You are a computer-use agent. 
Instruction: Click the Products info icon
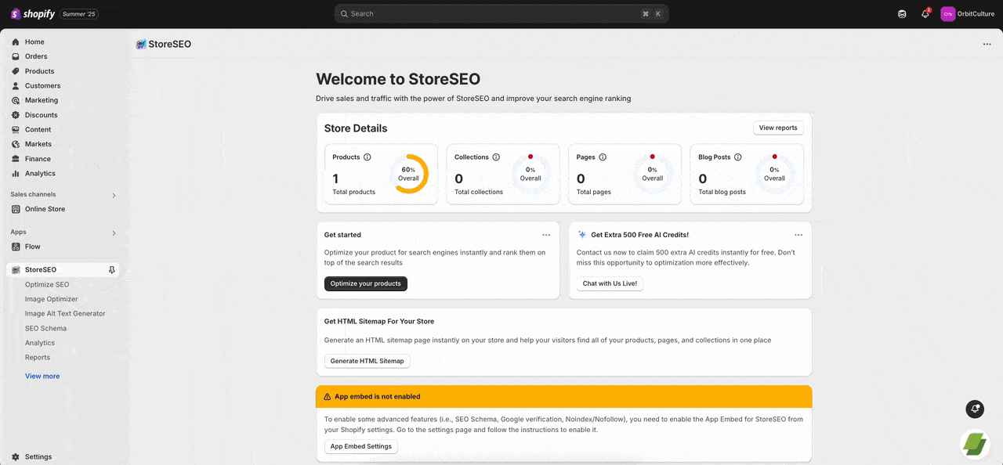[368, 157]
